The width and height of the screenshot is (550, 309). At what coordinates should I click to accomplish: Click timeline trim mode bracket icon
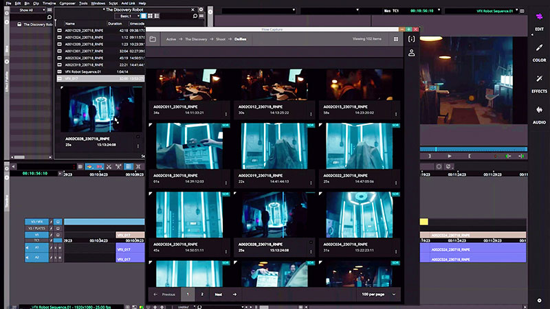coord(138,167)
